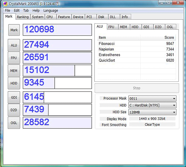Viewport: 186px width, 167px height.
Task: Minimize the CrystalMark window
Action: pos(162,3)
